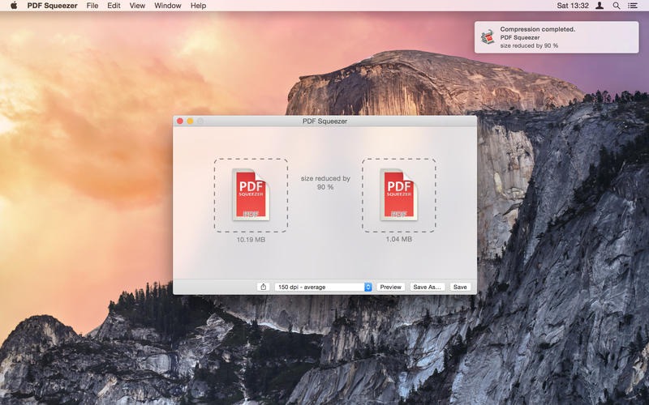649x405 pixels.
Task: Click the Save As... button
Action: tap(427, 287)
